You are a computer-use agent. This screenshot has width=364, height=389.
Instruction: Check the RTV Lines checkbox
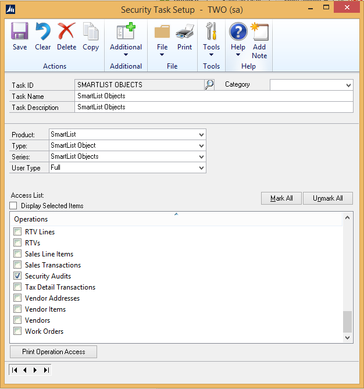click(x=17, y=231)
